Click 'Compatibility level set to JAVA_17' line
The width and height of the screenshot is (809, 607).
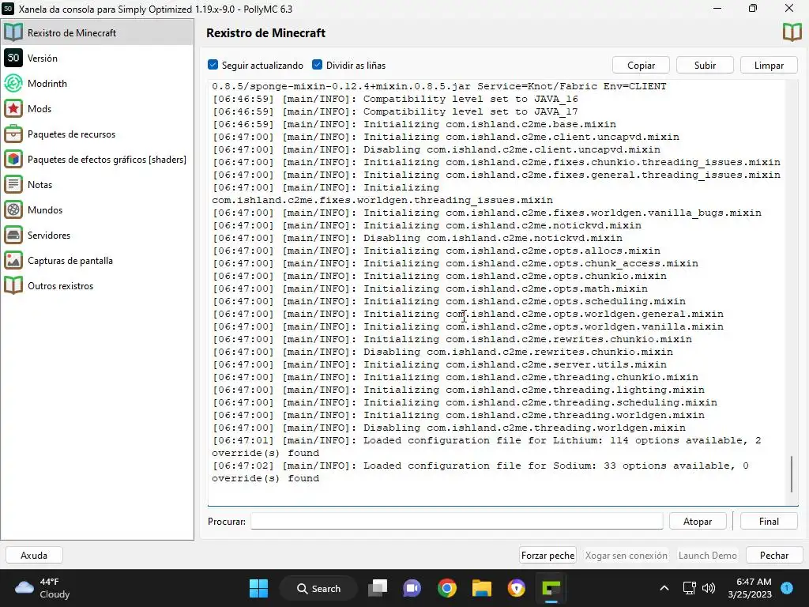click(x=395, y=111)
